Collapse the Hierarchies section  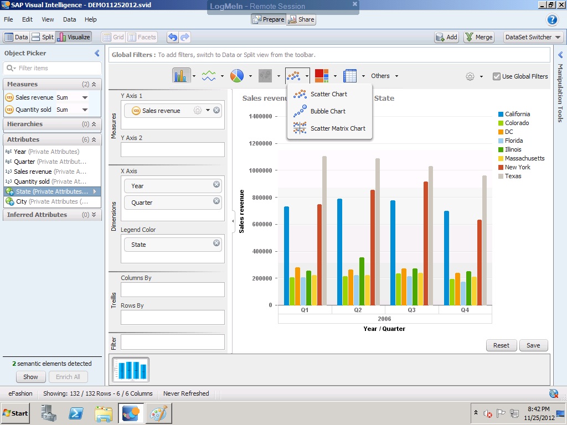click(94, 124)
